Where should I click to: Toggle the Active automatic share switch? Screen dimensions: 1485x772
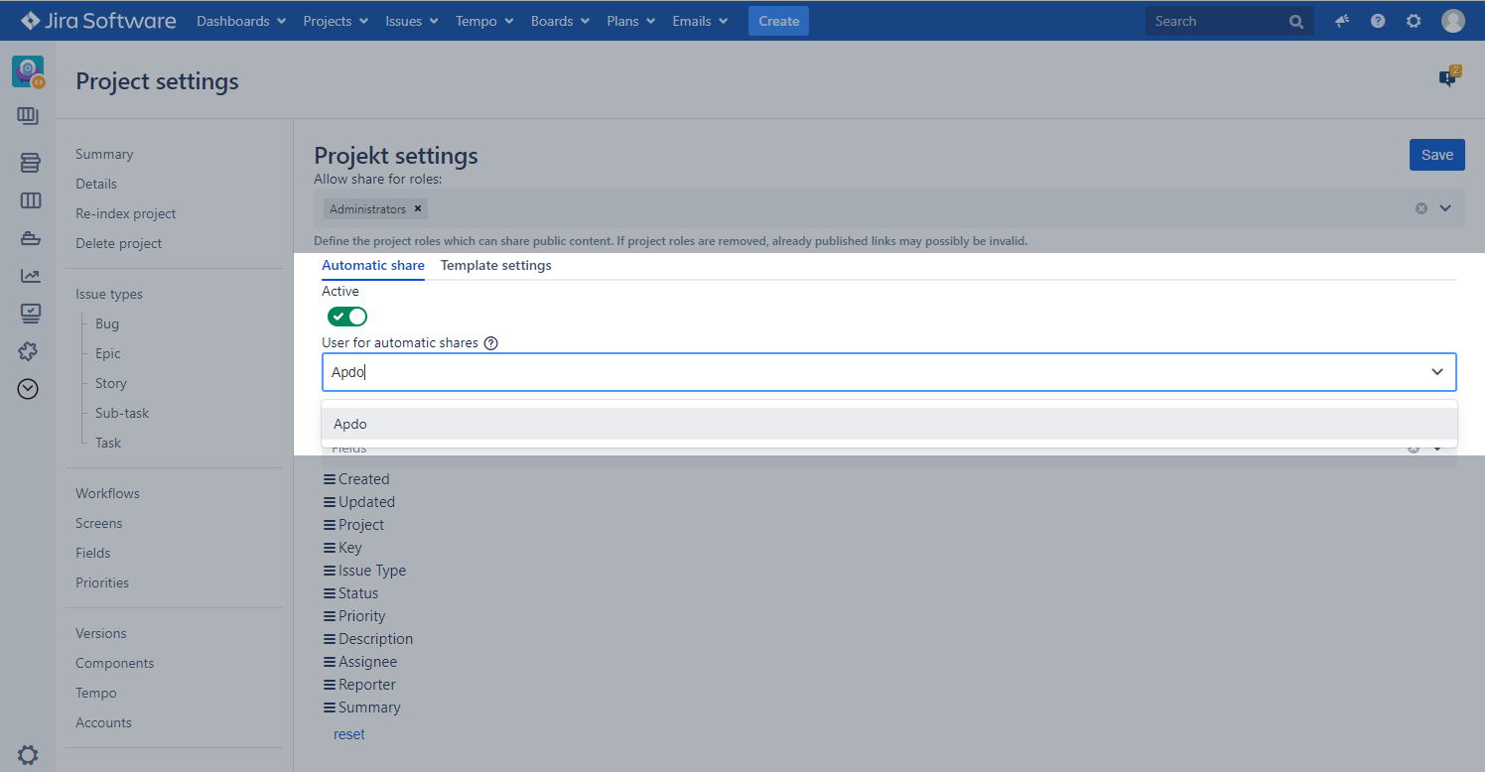tap(347, 317)
